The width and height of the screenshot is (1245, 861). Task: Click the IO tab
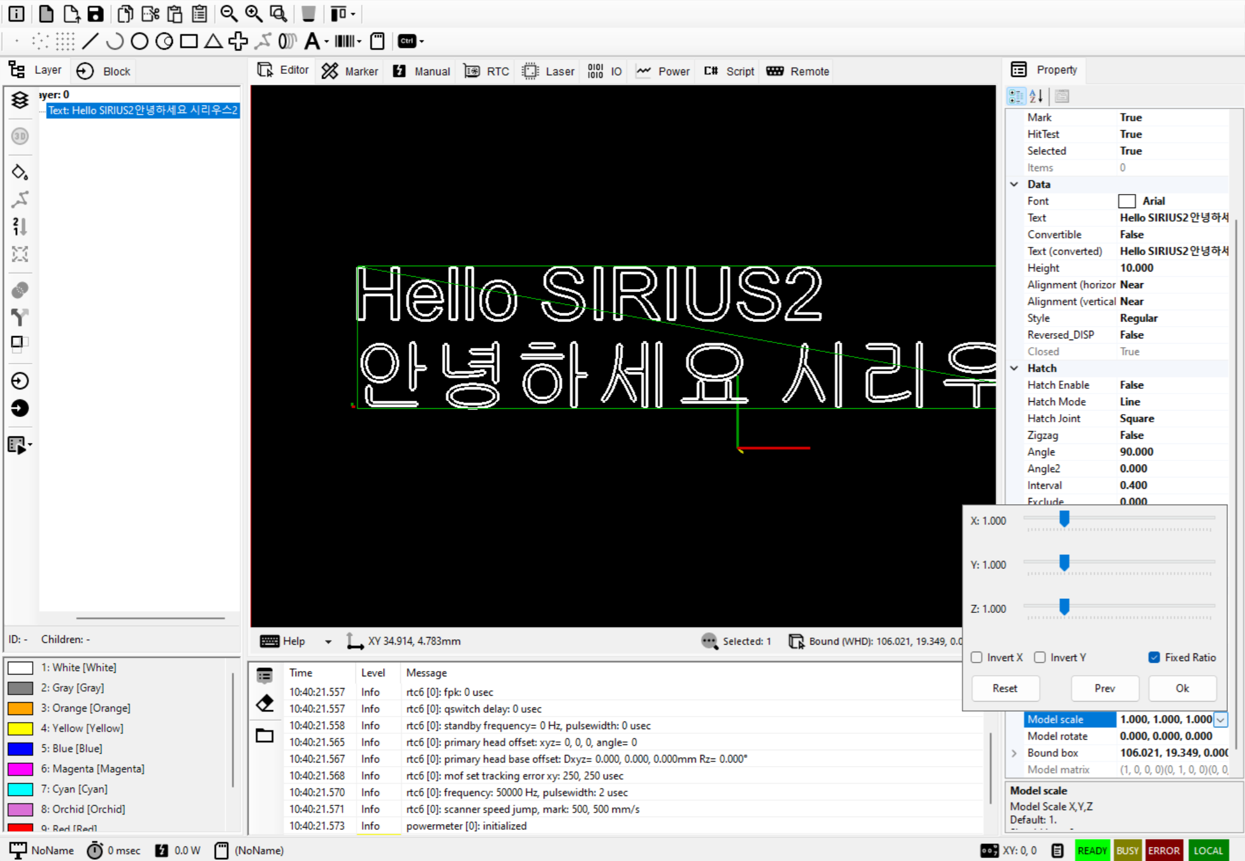[605, 71]
